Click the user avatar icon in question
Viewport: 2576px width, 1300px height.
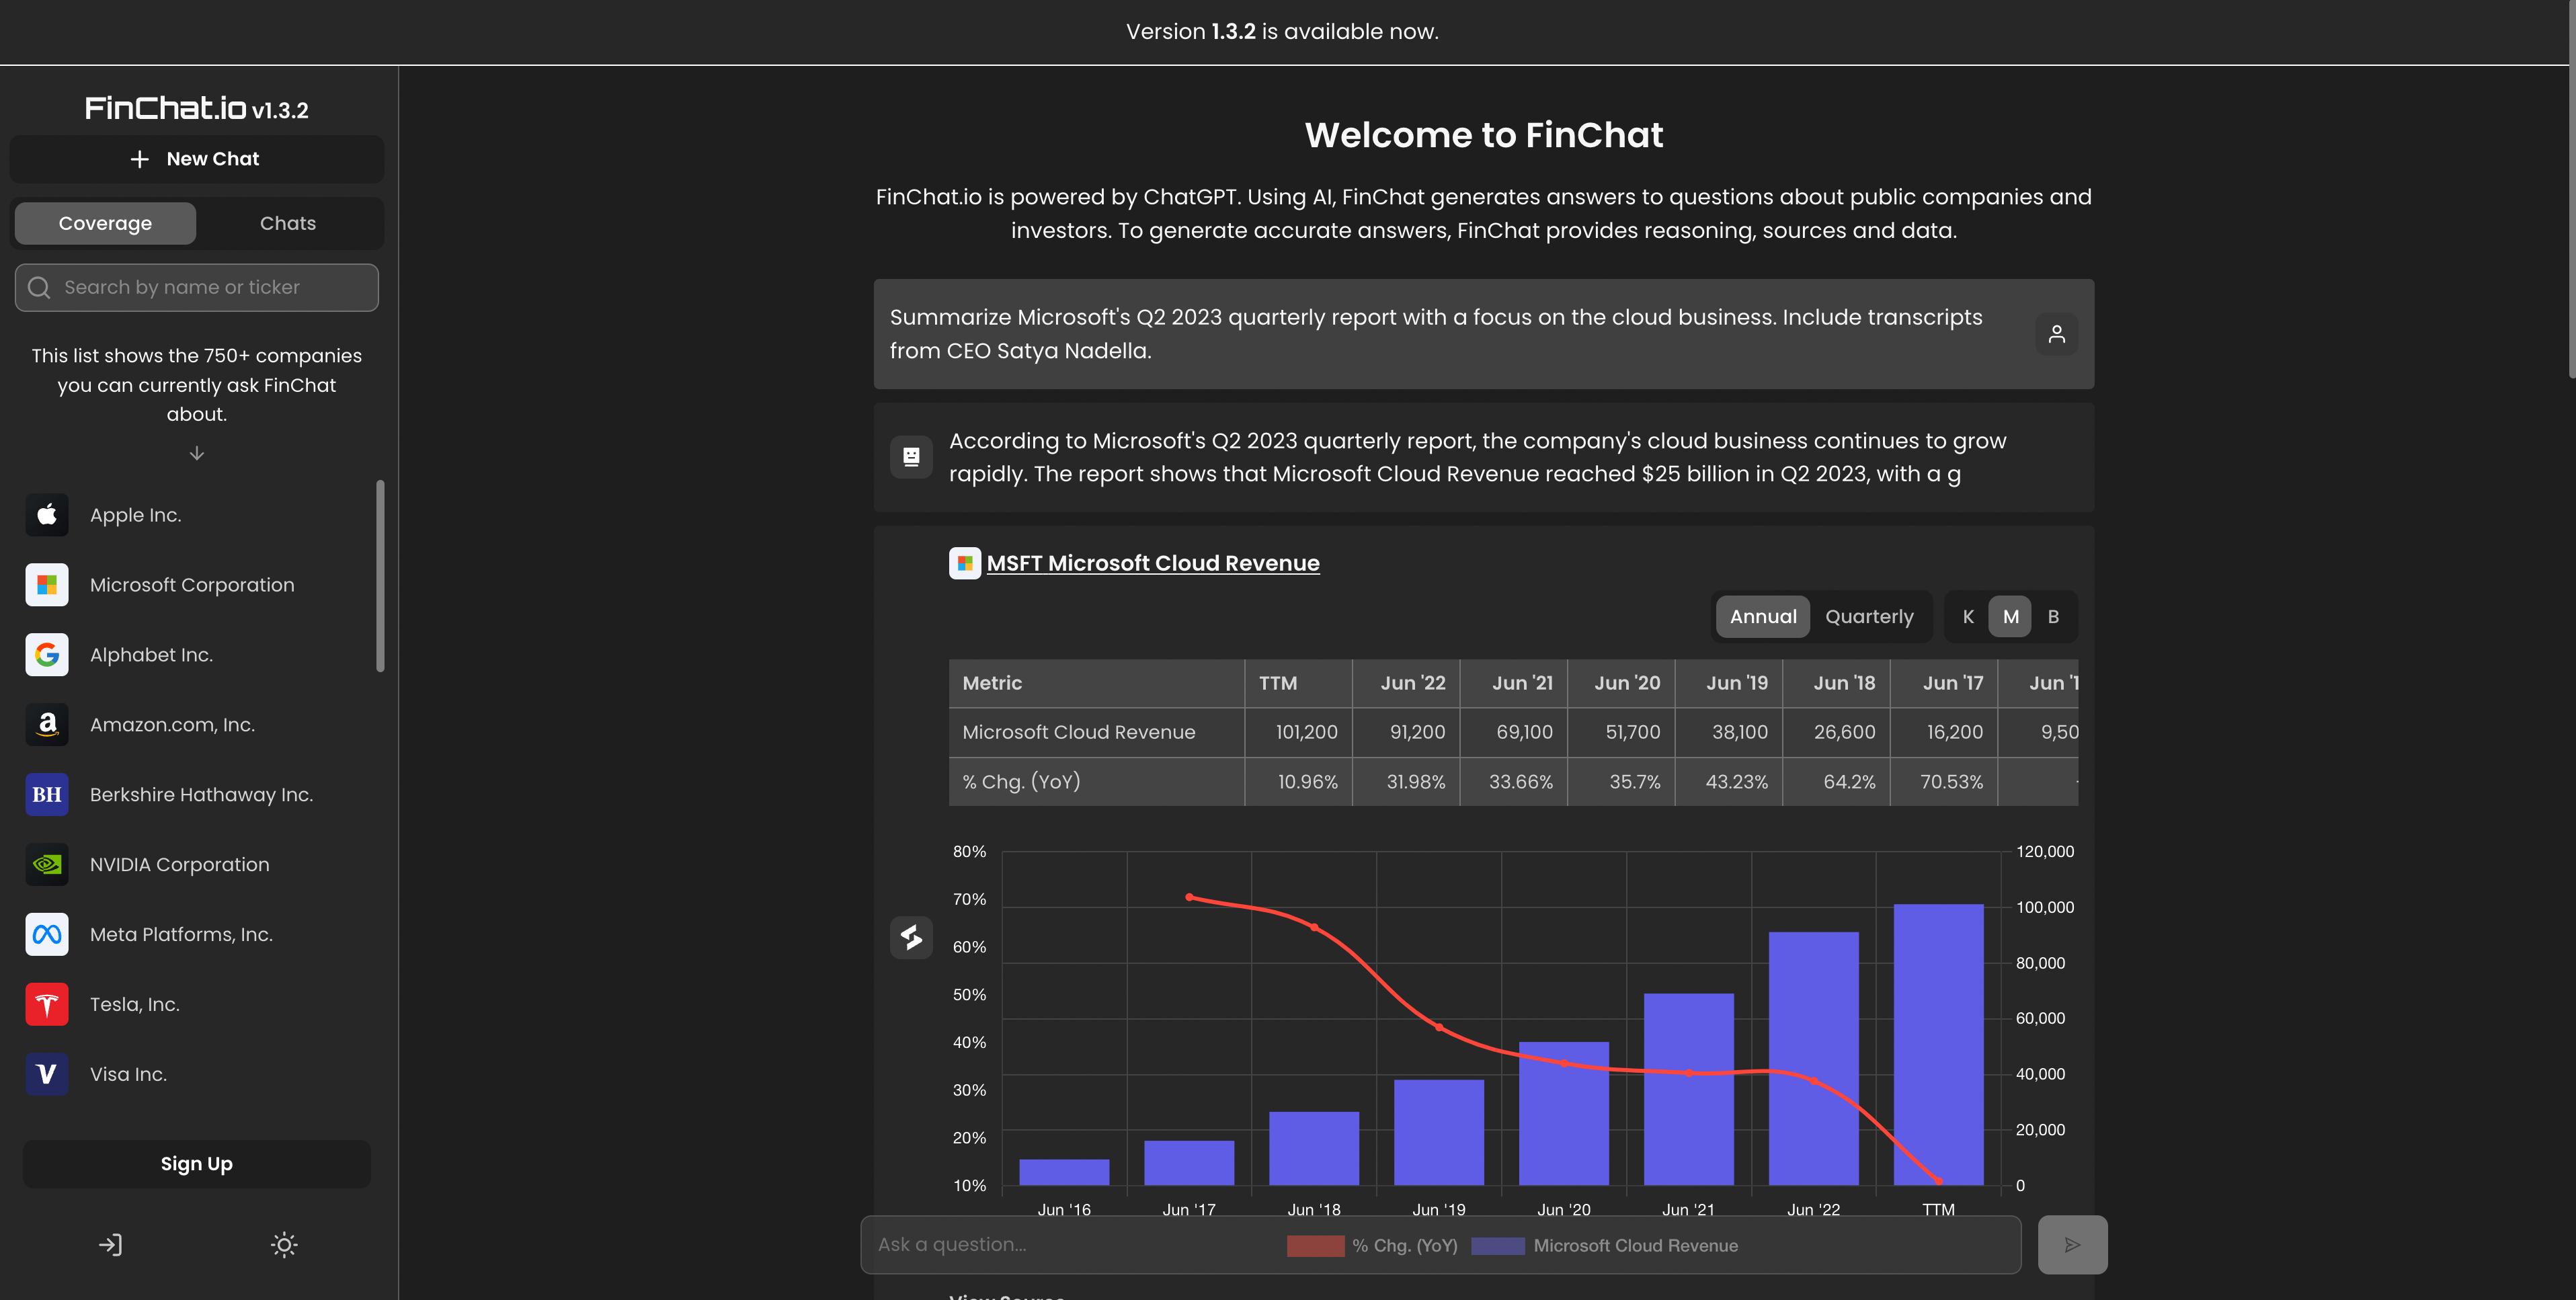click(x=2056, y=334)
